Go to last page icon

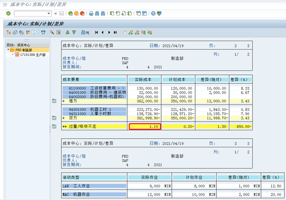129,13
